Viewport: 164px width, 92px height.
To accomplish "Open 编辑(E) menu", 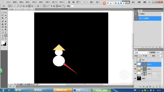I will (x=15, y=2).
